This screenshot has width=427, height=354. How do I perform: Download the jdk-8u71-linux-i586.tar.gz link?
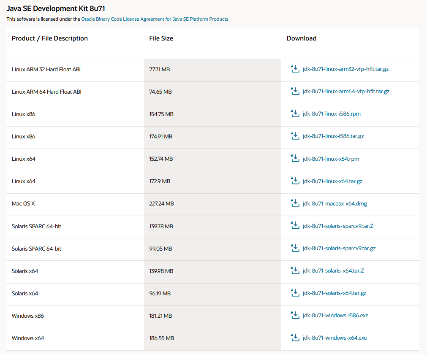(x=333, y=136)
